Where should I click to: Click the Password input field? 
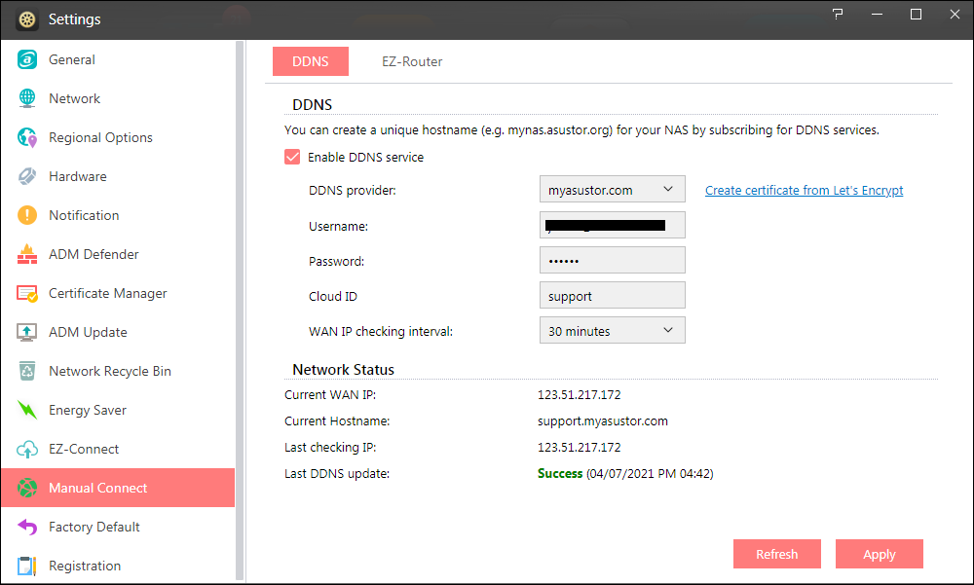[612, 260]
